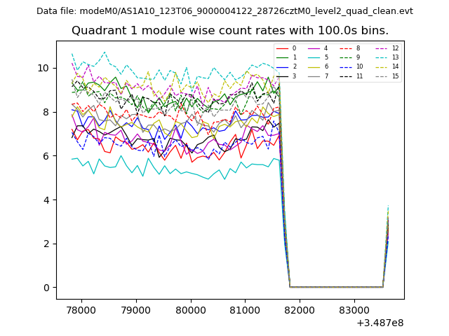This screenshot has height=336, width=449.
Task: Click the x-axis tick label 82000
Action: [299, 309]
